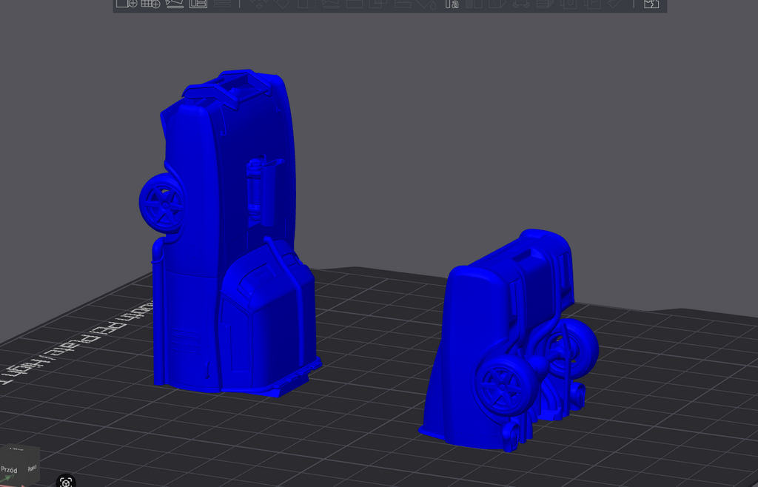Select the Auto orient toolbar icon
This screenshot has height=487, width=758.
[175, 4]
